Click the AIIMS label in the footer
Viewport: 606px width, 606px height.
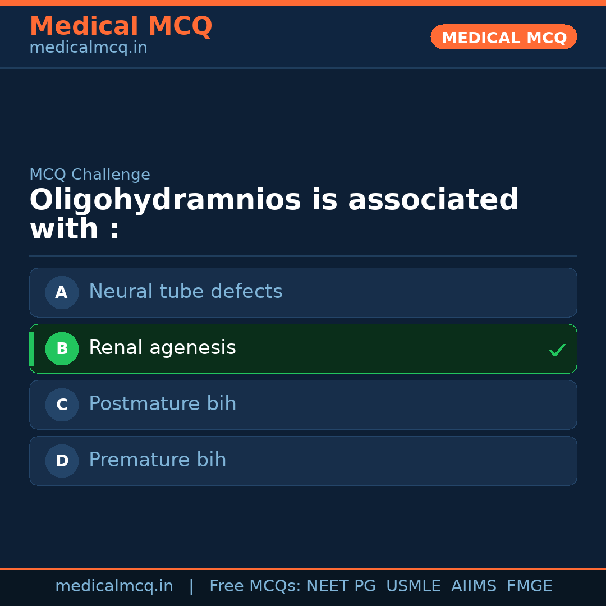point(474,586)
